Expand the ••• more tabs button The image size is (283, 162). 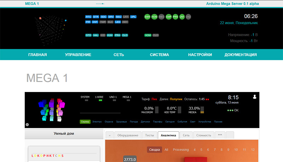(220, 135)
